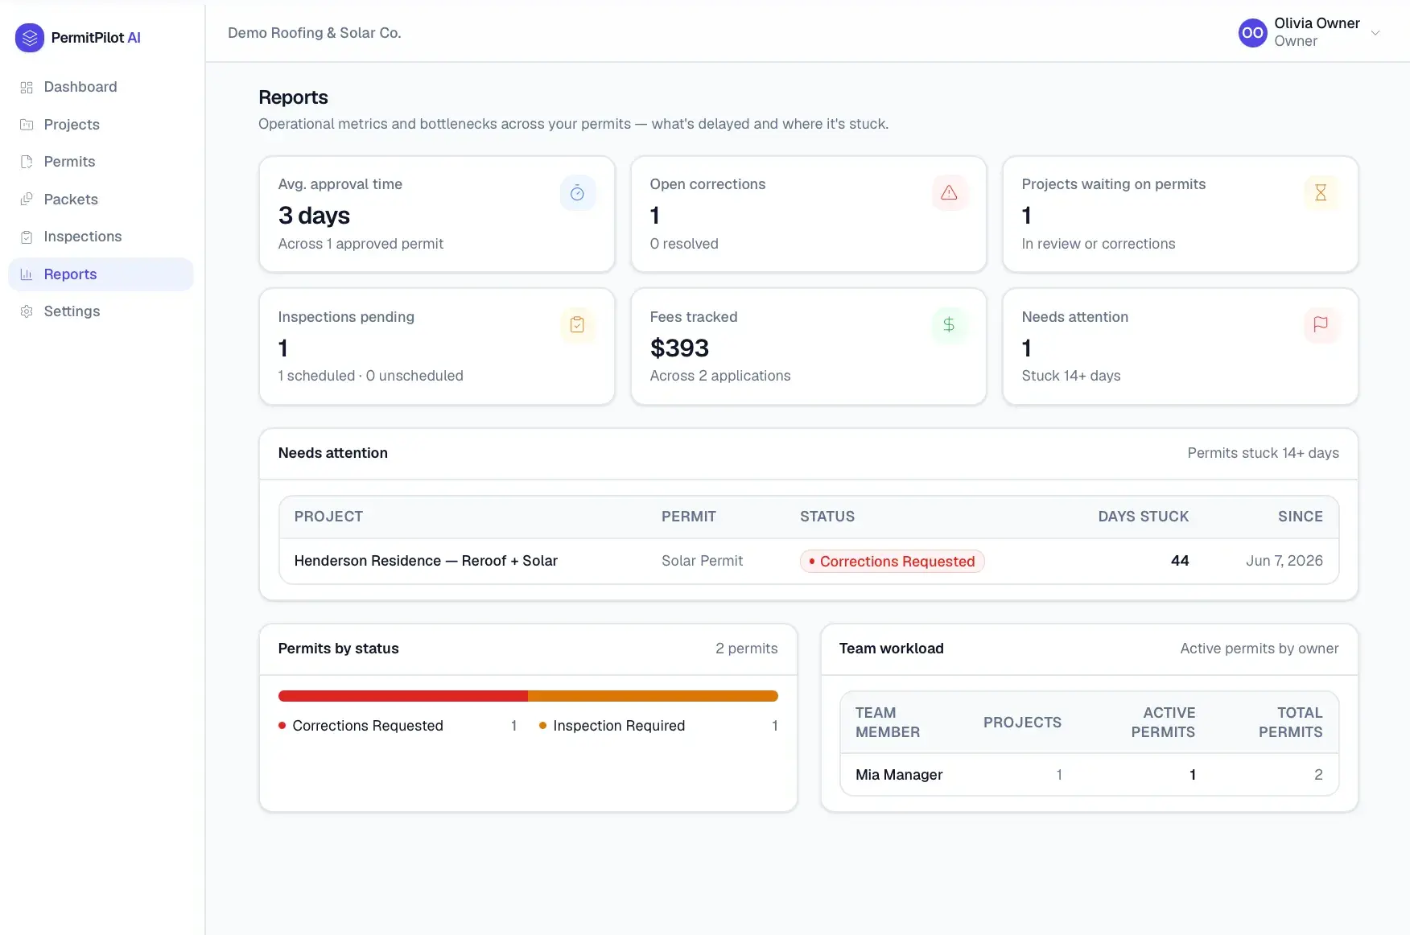Click the Reports bar chart icon

(x=27, y=274)
